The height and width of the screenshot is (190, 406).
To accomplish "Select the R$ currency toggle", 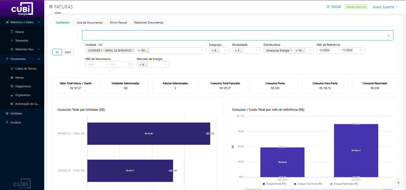I will coord(57,52).
